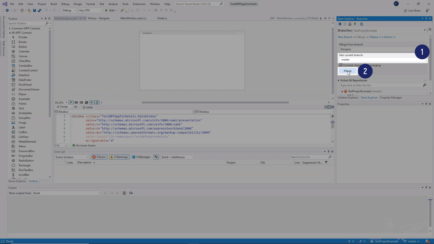
Task: Open the Analyze menu
Action: [x=113, y=4]
